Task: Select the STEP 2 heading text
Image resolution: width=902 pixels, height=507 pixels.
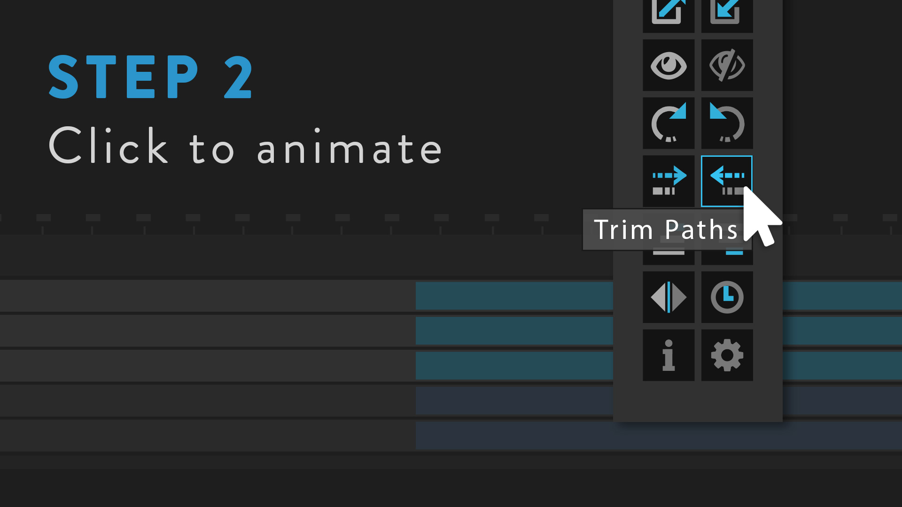Action: pyautogui.click(x=150, y=75)
